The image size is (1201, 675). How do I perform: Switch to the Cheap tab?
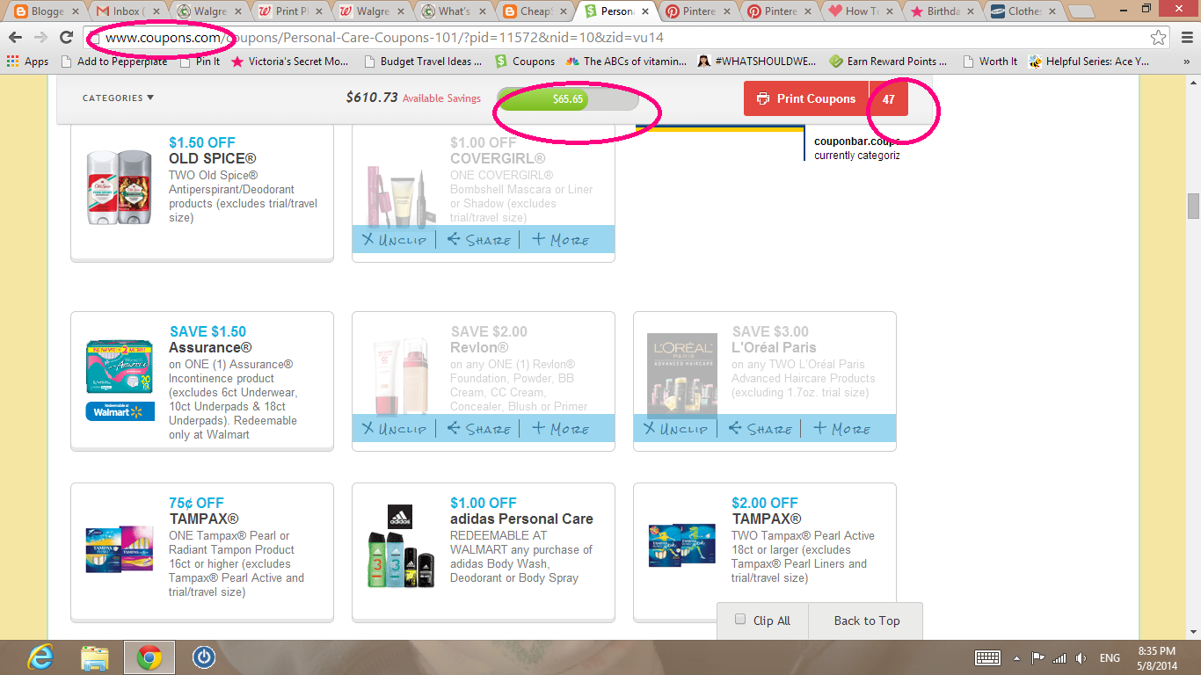click(x=535, y=11)
